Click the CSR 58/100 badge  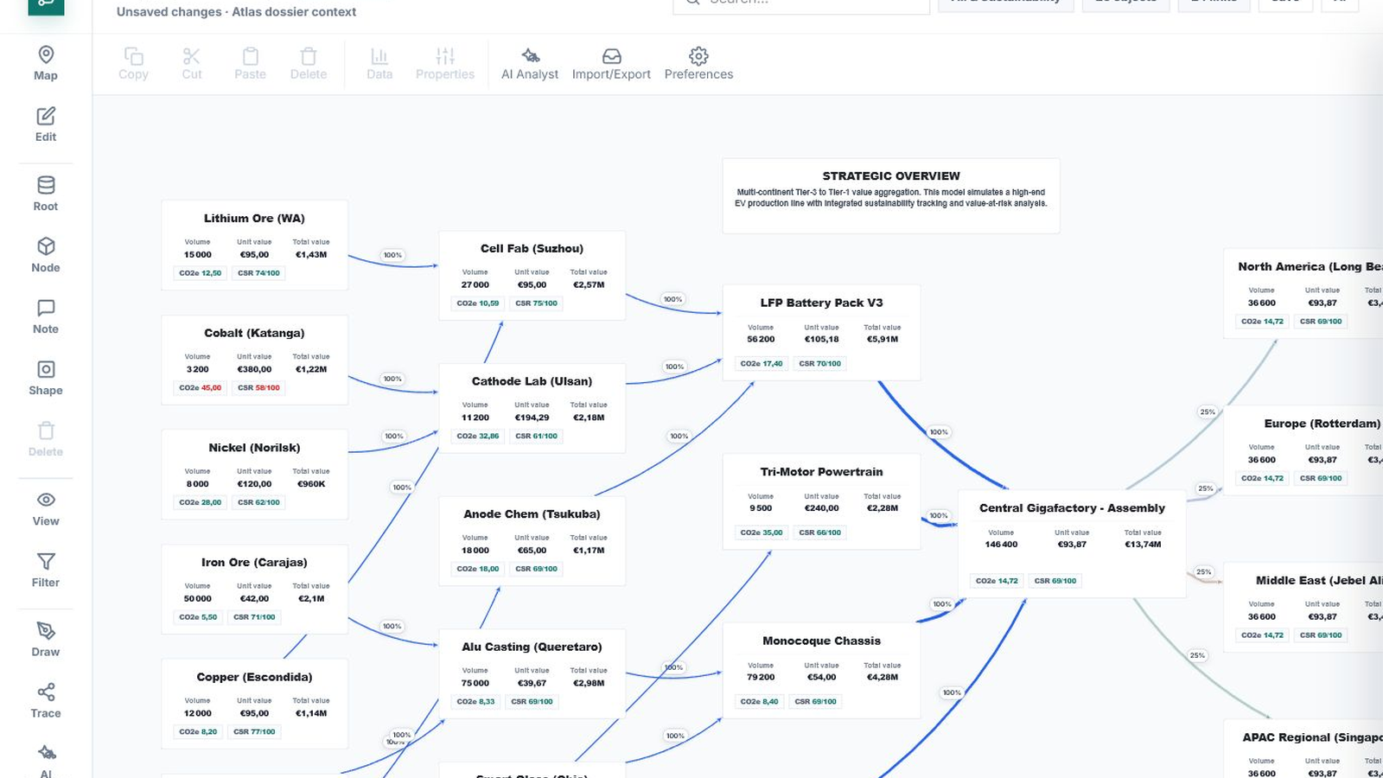coord(258,388)
